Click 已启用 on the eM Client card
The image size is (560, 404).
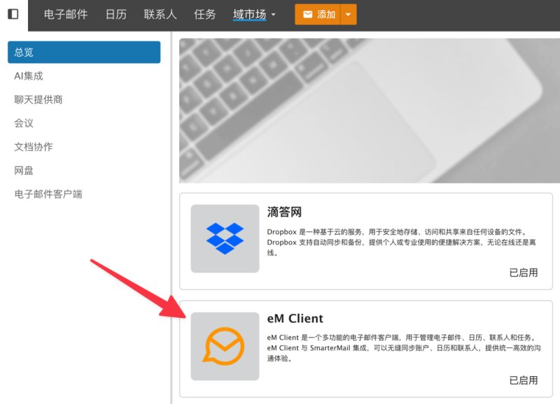523,380
